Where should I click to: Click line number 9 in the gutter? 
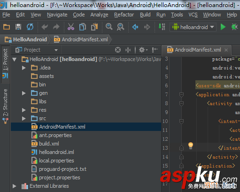tap(166, 112)
